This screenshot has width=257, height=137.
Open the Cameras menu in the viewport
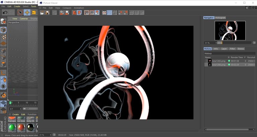tap(24, 19)
